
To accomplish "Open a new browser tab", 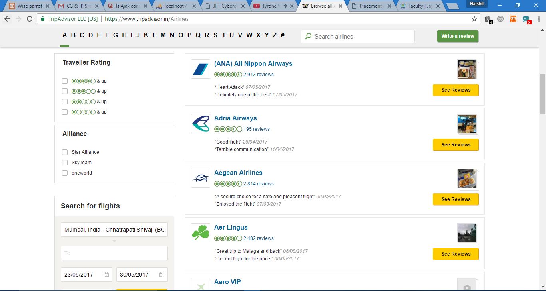I will tap(452, 6).
